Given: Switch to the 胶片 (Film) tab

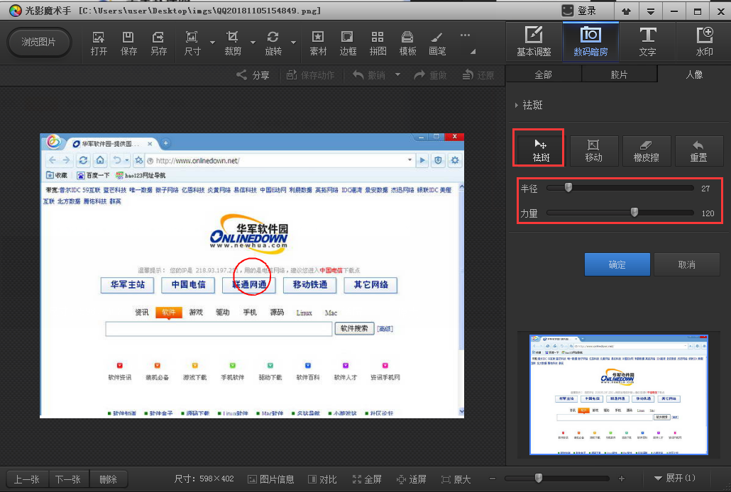Looking at the screenshot, I should tap(619, 74).
